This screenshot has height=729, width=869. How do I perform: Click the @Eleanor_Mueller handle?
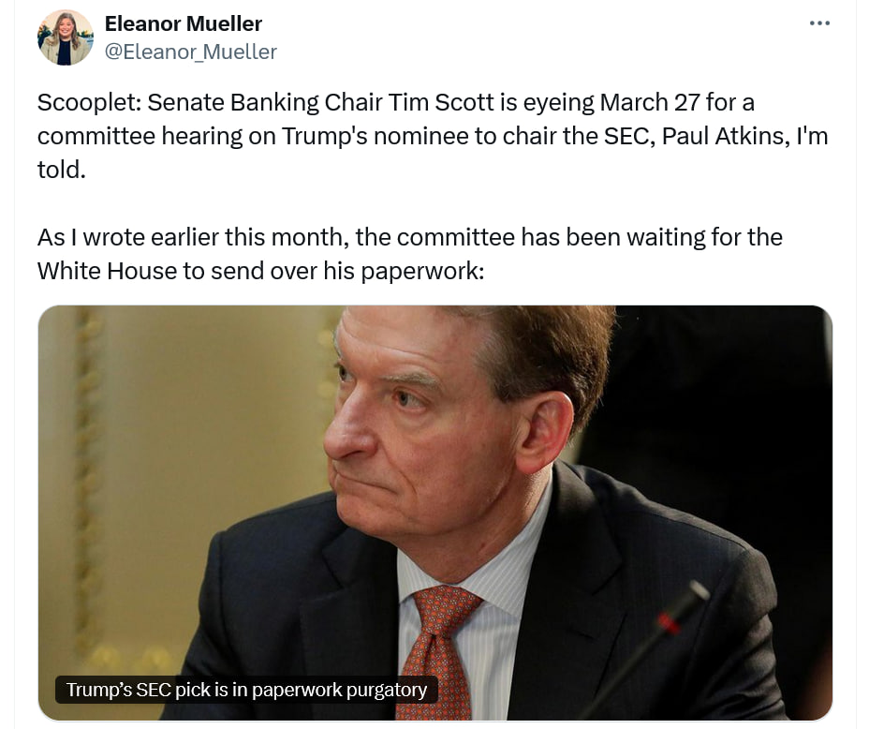coord(191,52)
